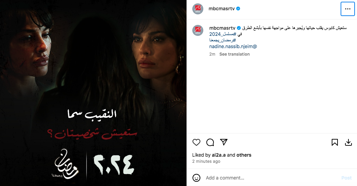Download the post with the download arrow icon
This screenshot has width=357, height=186.
[348, 142]
